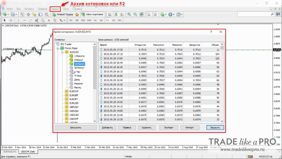
Task: Tile chart windows with grid icon
Action: (142, 14)
